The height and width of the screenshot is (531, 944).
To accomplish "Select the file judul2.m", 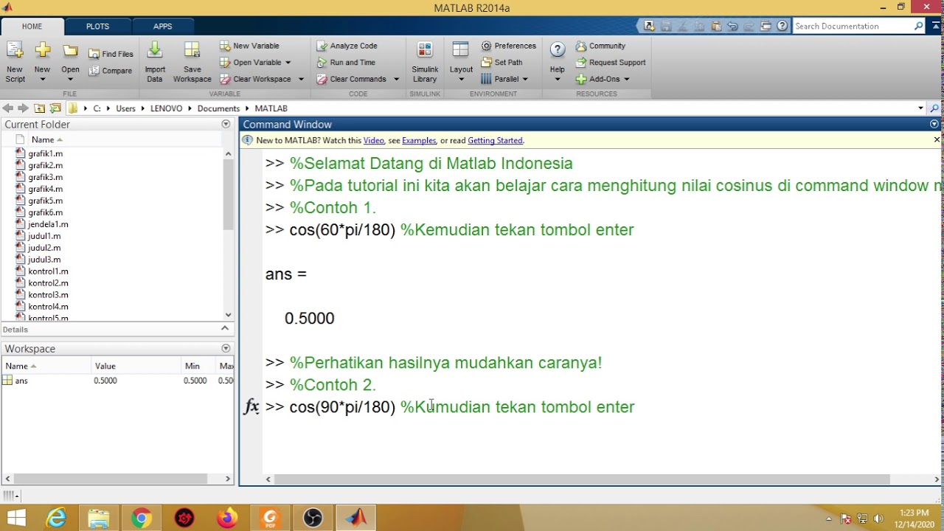I will 44,248.
